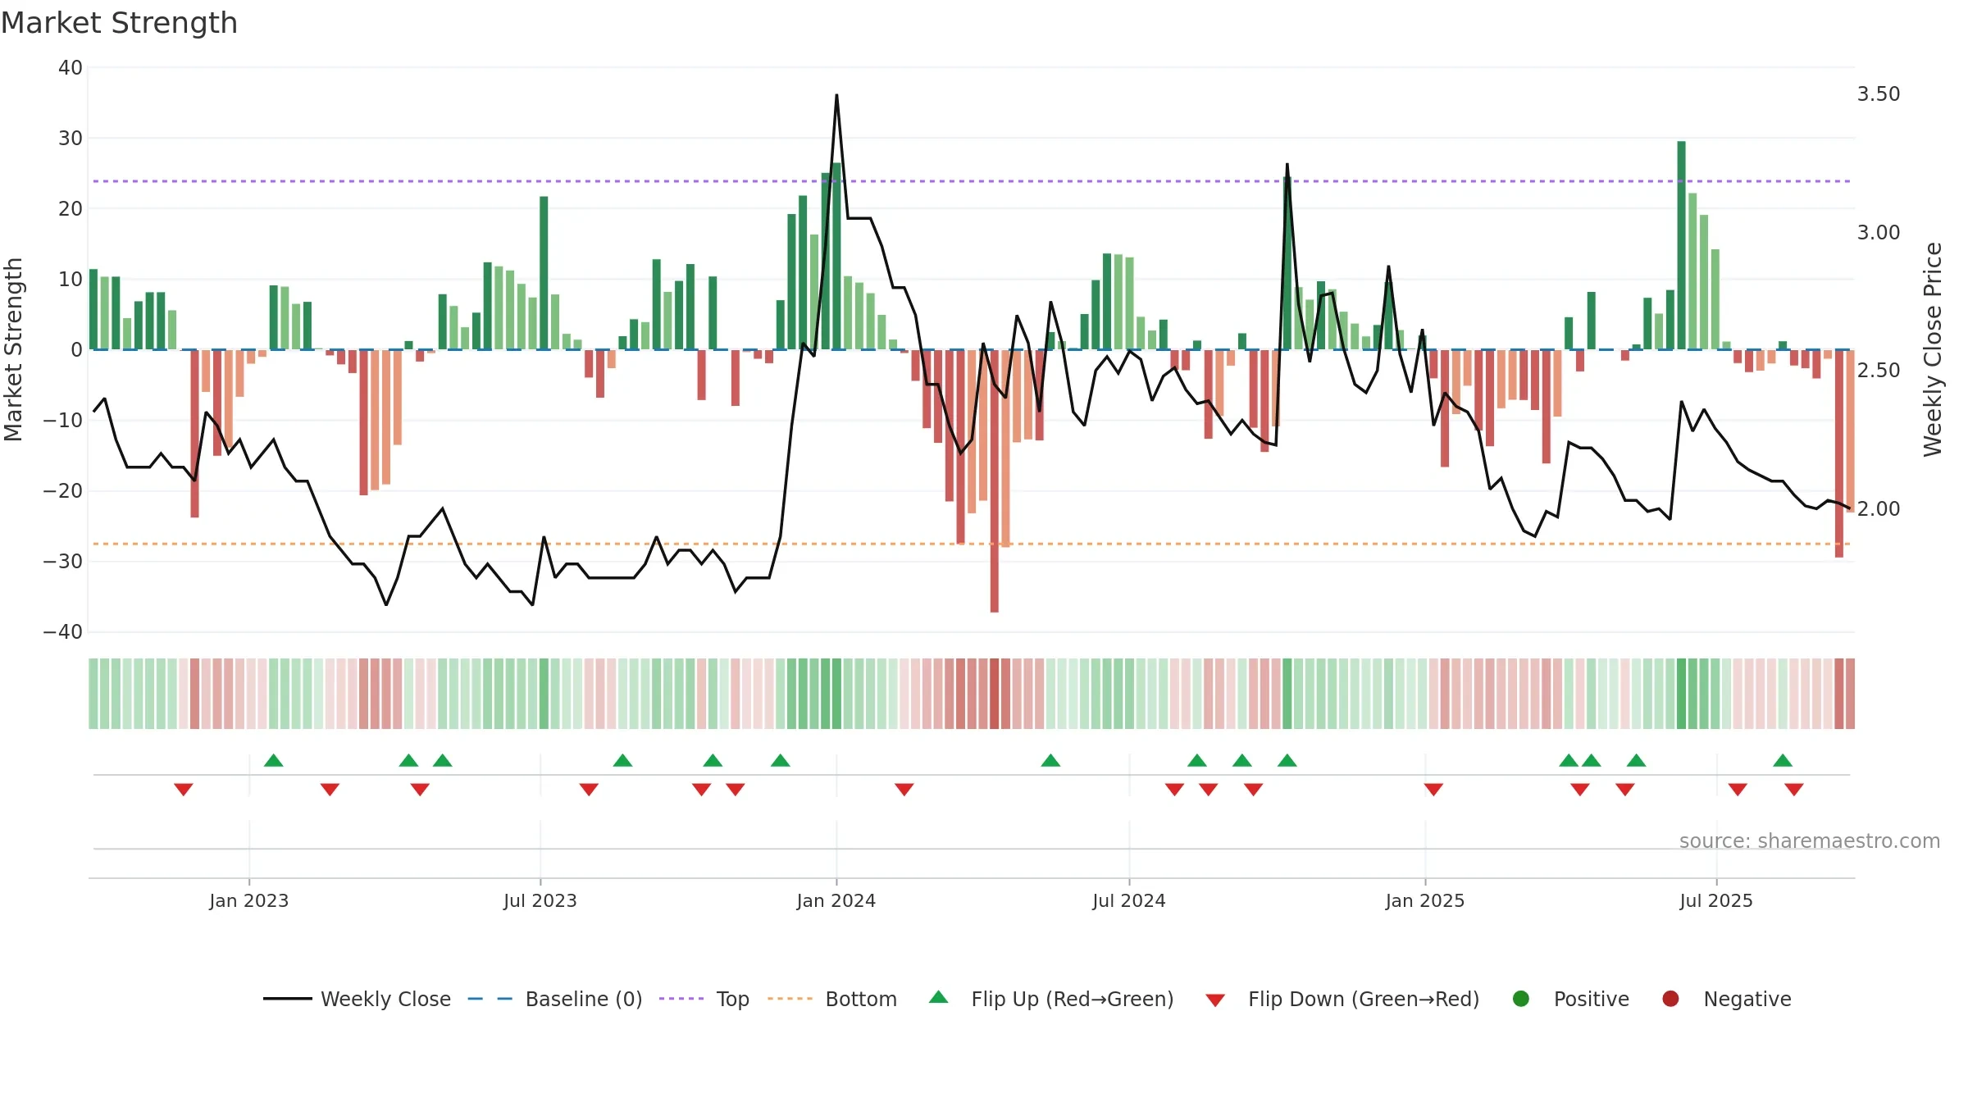The width and height of the screenshot is (1968, 1107).
Task: Click the tall green bar at Jul 2023
Action: click(x=544, y=273)
